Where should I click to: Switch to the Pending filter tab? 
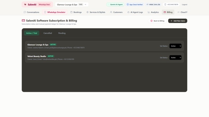click(x=62, y=33)
